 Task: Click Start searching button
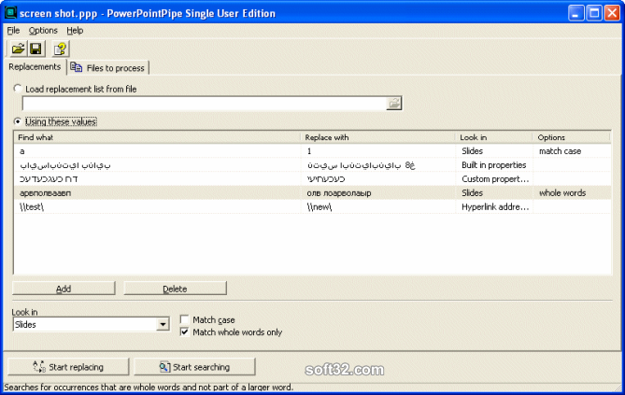click(194, 367)
